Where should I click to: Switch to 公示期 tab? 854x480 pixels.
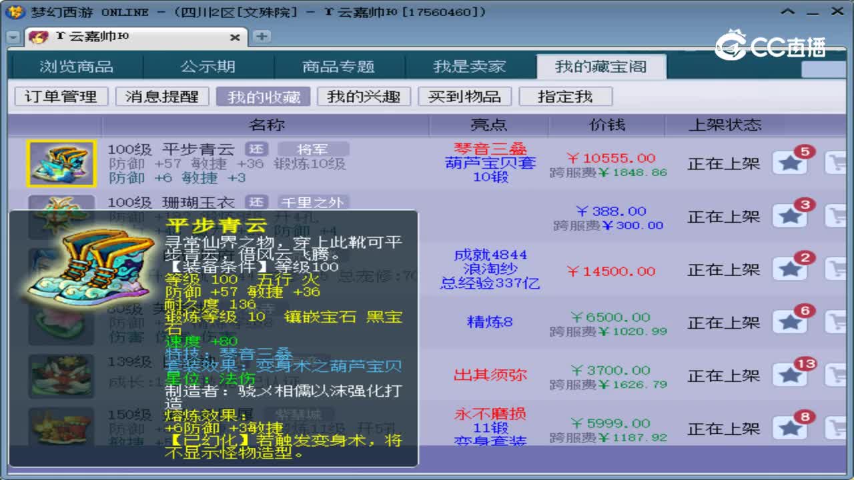click(207, 67)
